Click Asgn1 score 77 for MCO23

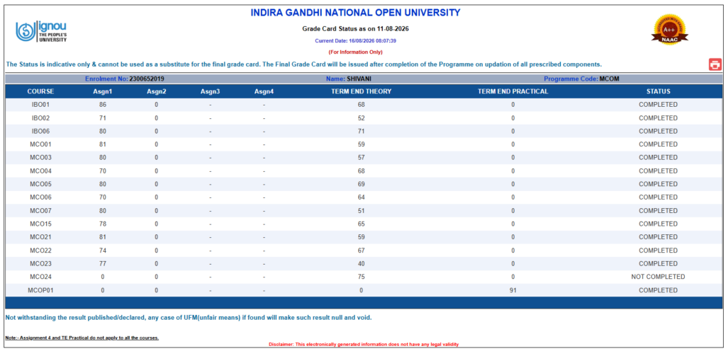coord(102,264)
